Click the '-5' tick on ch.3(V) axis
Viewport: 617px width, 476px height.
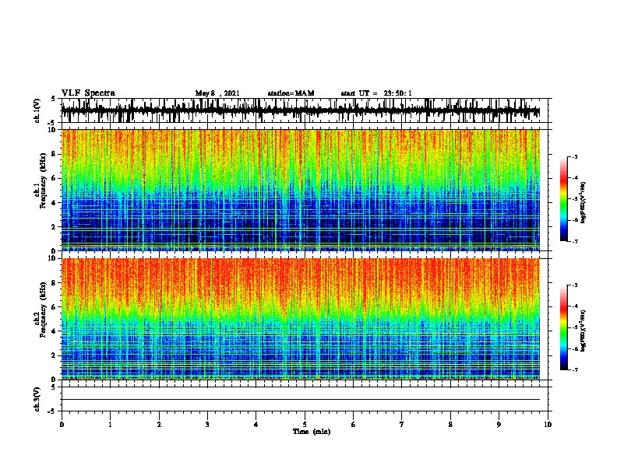tap(52, 411)
